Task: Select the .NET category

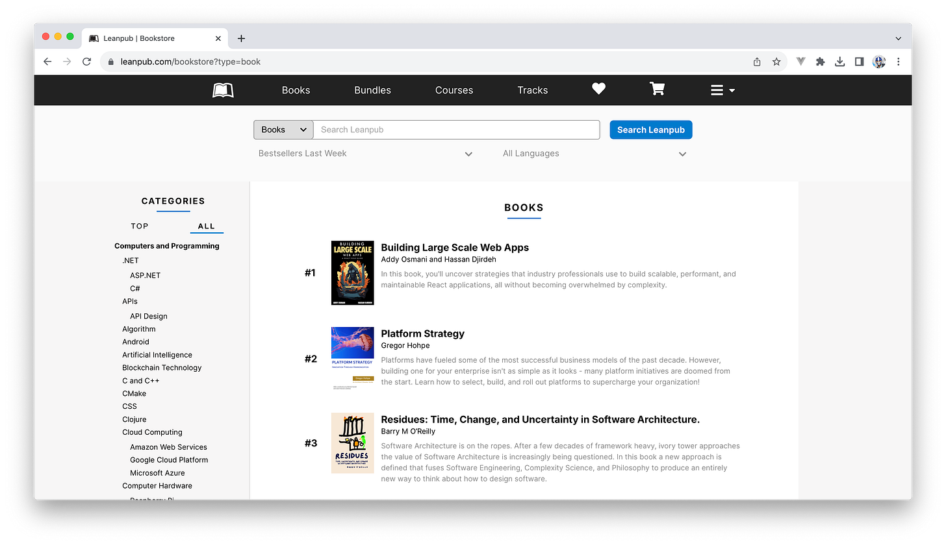Action: [x=131, y=260]
